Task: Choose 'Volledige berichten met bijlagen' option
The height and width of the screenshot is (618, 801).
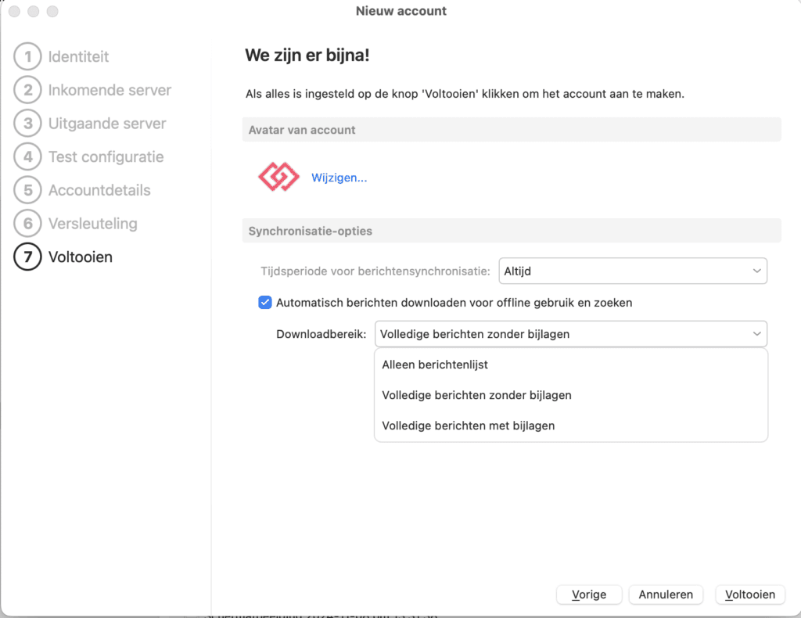Action: (x=468, y=426)
